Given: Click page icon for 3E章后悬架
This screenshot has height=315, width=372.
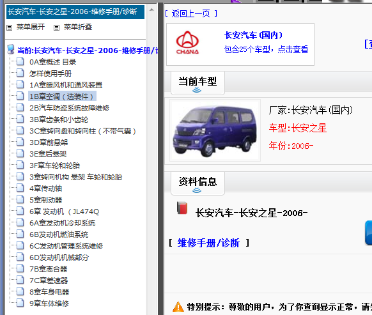Looking at the screenshot, I should tap(20, 153).
